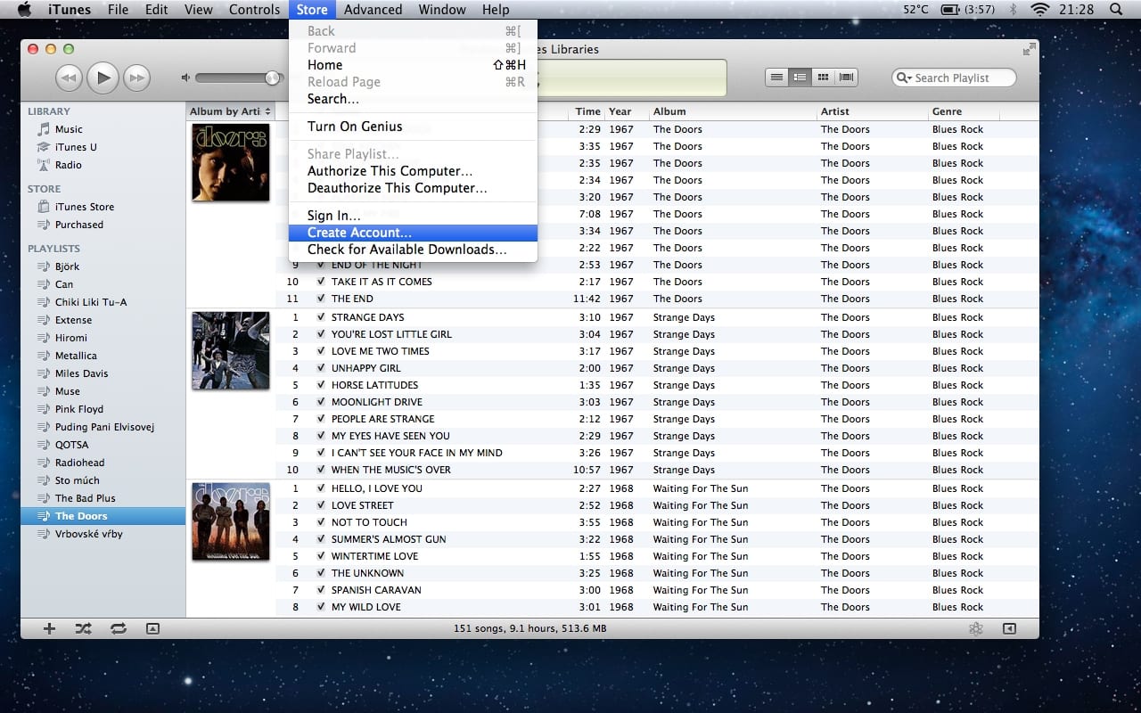Uncheck the song MOONLIGHT DRIVE
Image resolution: width=1141 pixels, height=713 pixels.
pyautogui.click(x=321, y=402)
